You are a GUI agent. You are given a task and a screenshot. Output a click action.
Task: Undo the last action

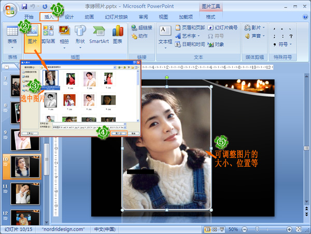(33, 7)
